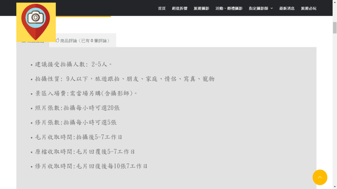Click the vertical scrollbar thumb
Viewport: 337px width, 189px height.
[335, 28]
